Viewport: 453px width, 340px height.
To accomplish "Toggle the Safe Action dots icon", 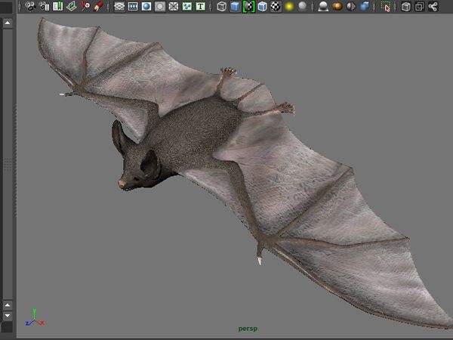I will point(187,6).
